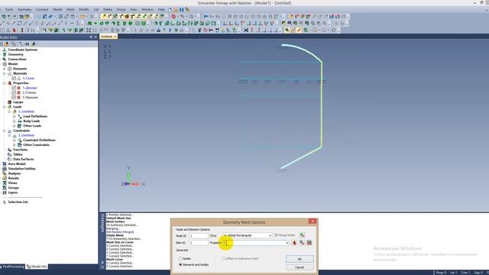The height and width of the screenshot is (275, 489).
Task: Select the Nodes radio button
Action: point(180,258)
